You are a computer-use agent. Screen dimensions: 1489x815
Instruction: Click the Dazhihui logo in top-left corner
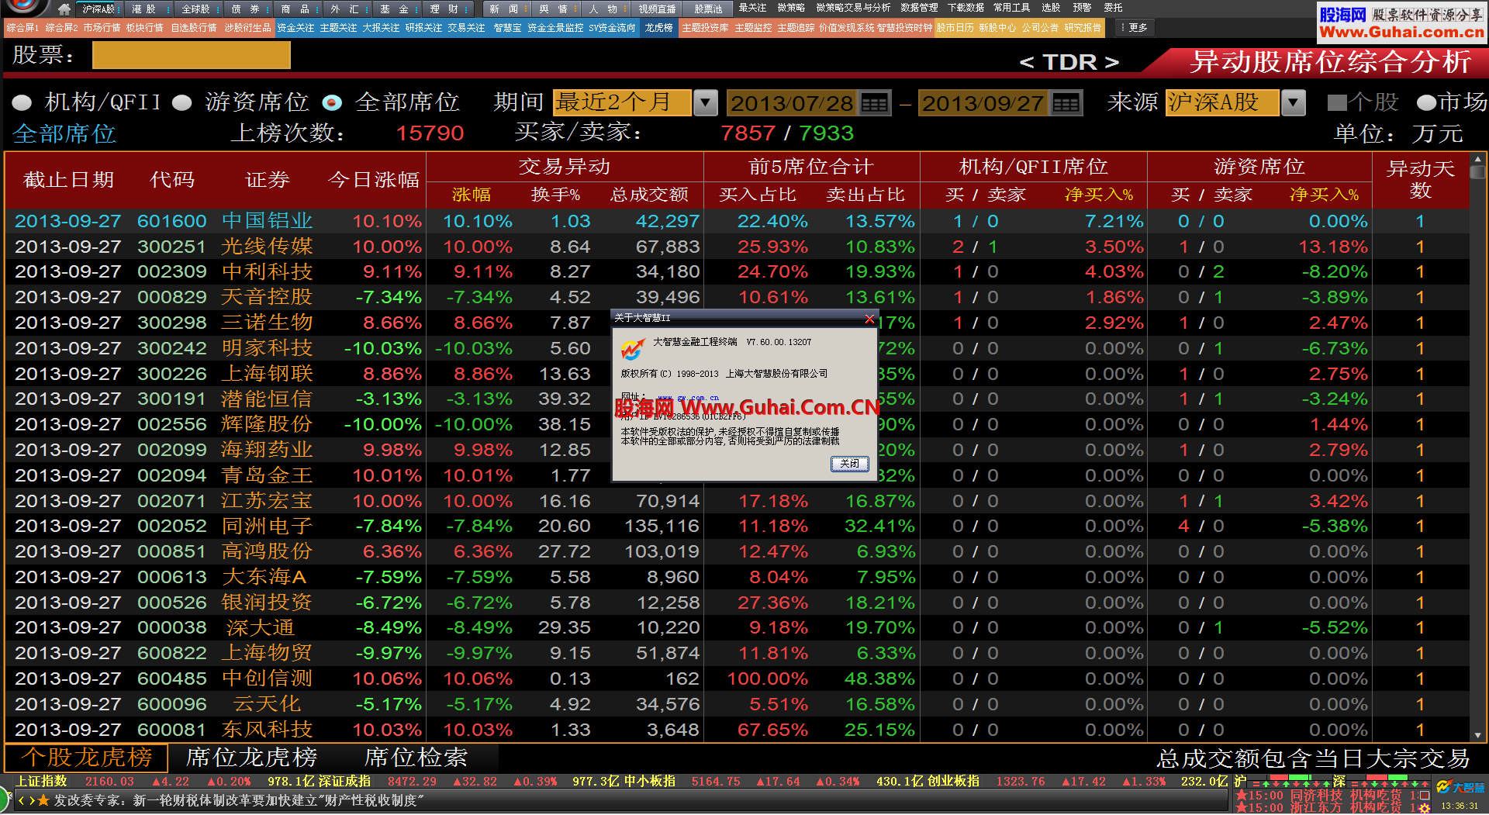(23, 7)
